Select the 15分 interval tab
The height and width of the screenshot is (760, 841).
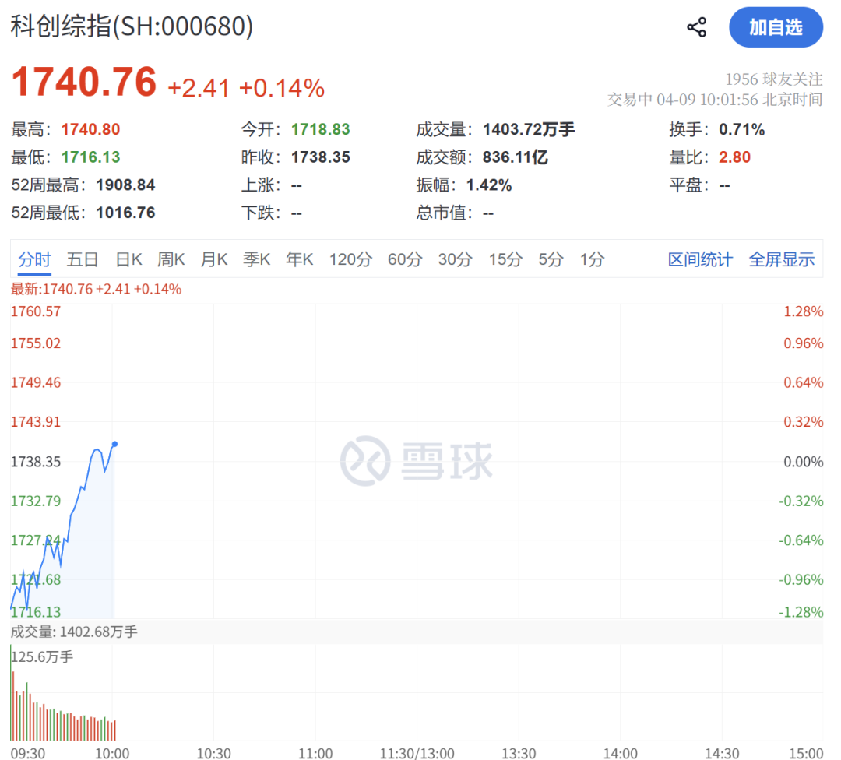[505, 259]
